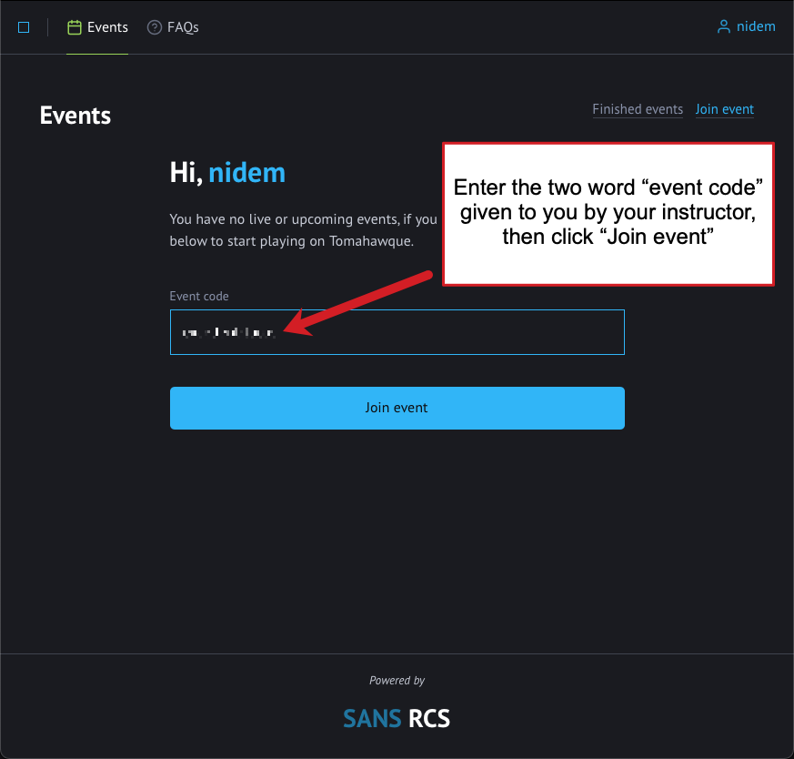
Task: Click the square logo icon in header
Action: point(24,27)
